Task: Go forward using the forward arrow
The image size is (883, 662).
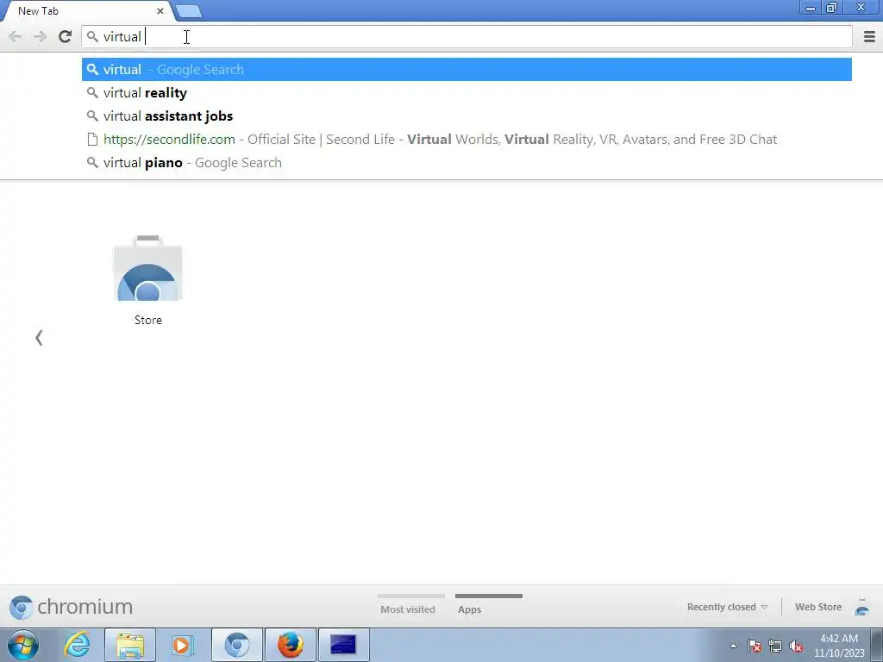Action: coord(40,37)
